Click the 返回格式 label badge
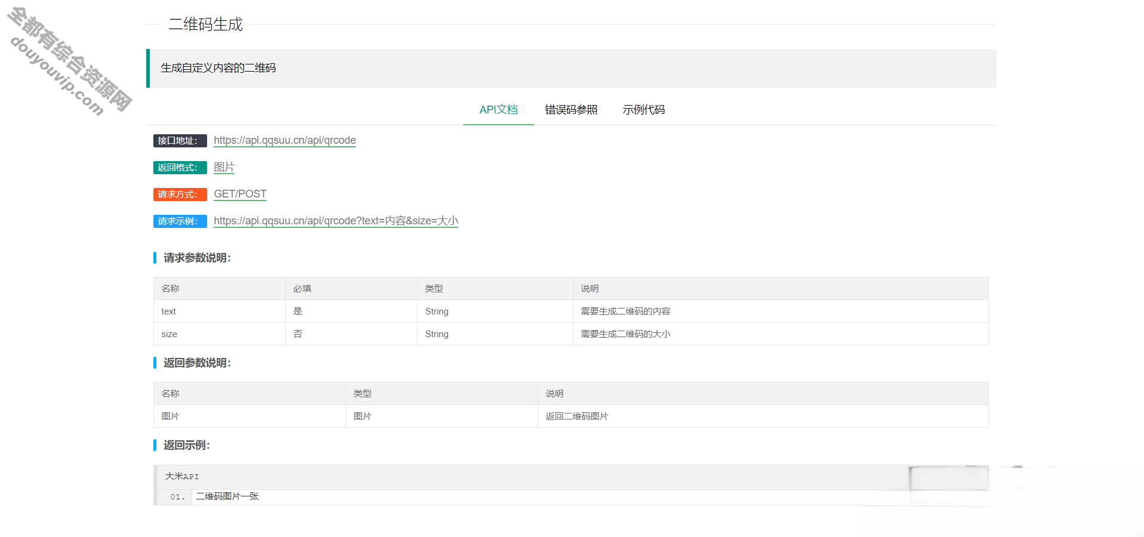The height and width of the screenshot is (537, 1144). point(180,168)
